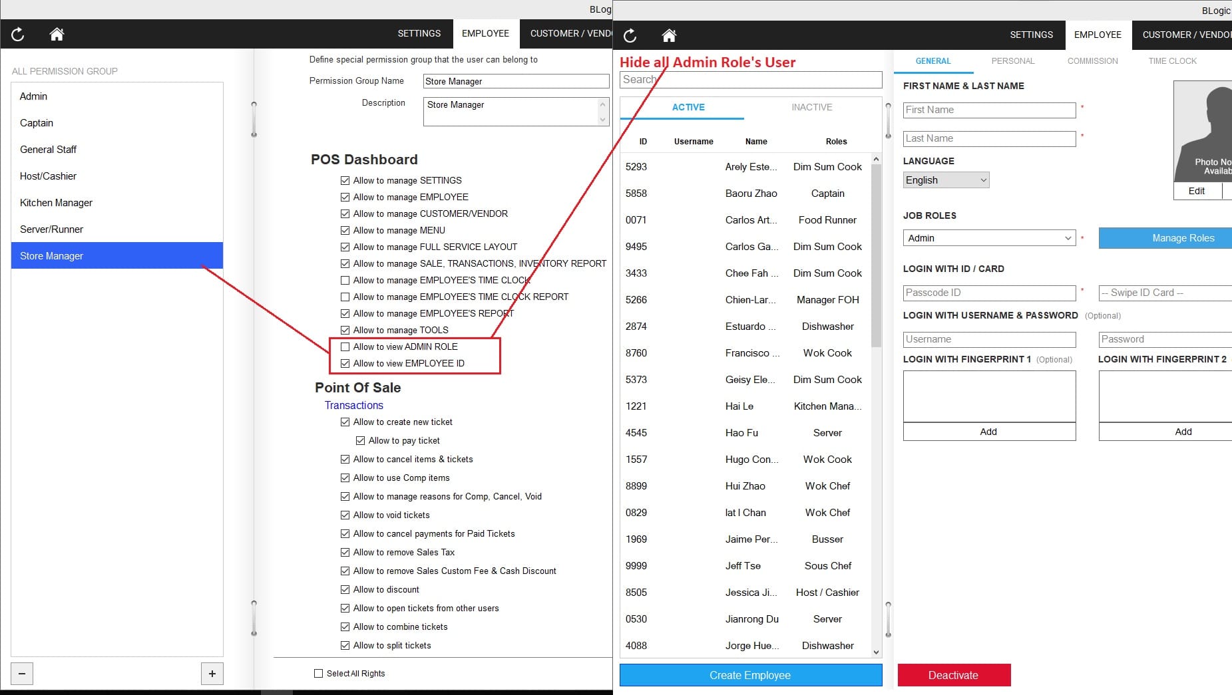Image resolution: width=1232 pixels, height=695 pixels.
Task: Click the red Deactivate button
Action: click(953, 675)
